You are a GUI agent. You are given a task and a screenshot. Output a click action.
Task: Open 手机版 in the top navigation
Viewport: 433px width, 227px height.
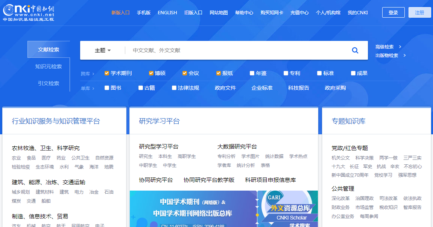[x=144, y=13]
